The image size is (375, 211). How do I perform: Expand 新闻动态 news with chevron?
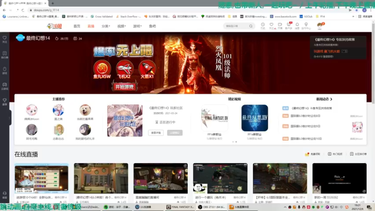pyautogui.click(x=324, y=99)
